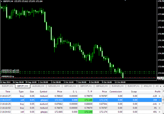Select the audusd symbol cell
Screen dimensions: 164x114
click(x=41, y=104)
